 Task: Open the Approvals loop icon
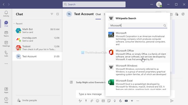tap(121, 101)
